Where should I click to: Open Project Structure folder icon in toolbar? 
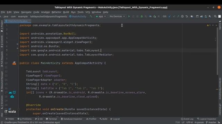point(192,17)
